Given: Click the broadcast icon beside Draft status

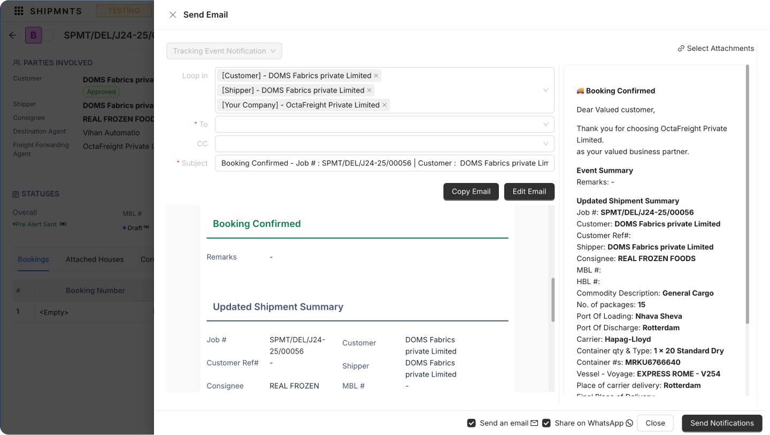Looking at the screenshot, I should [x=147, y=227].
